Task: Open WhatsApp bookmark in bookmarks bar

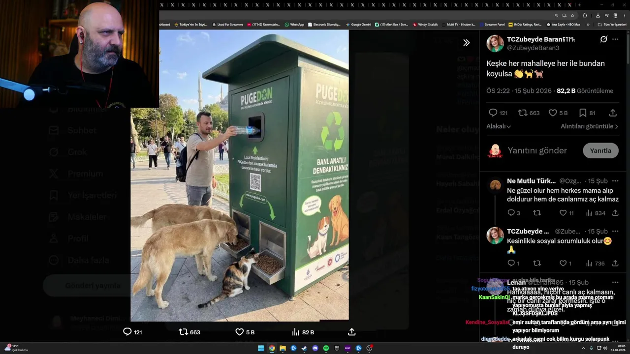Action: (294, 25)
